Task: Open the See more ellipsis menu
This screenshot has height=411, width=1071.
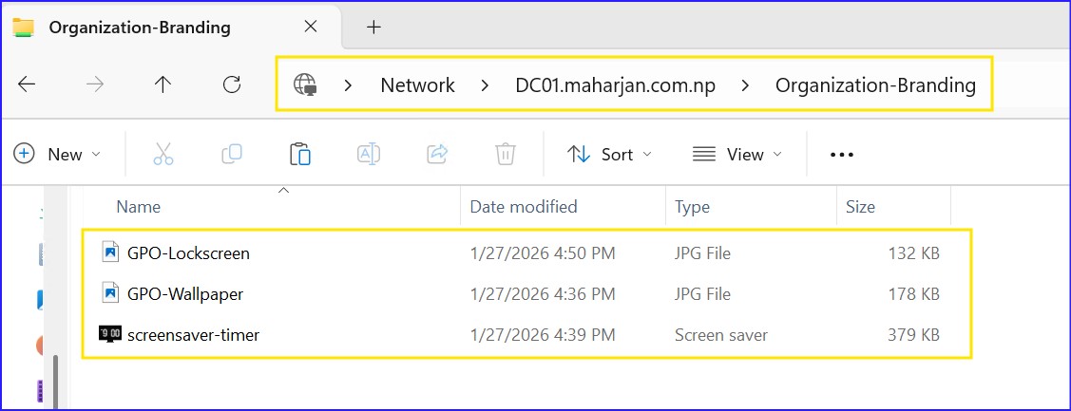Action: coord(842,155)
